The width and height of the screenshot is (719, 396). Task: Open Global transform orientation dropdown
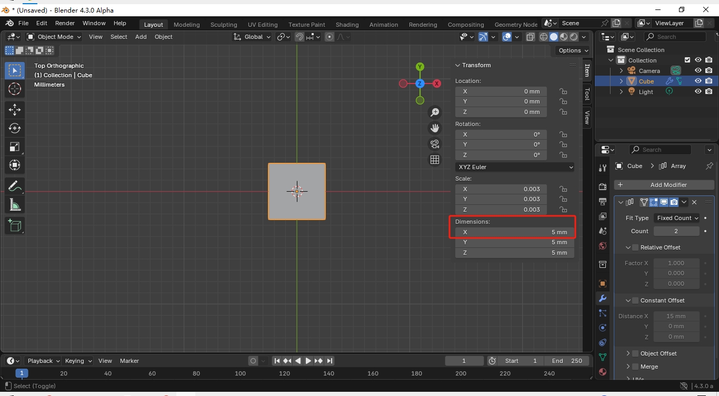point(252,37)
